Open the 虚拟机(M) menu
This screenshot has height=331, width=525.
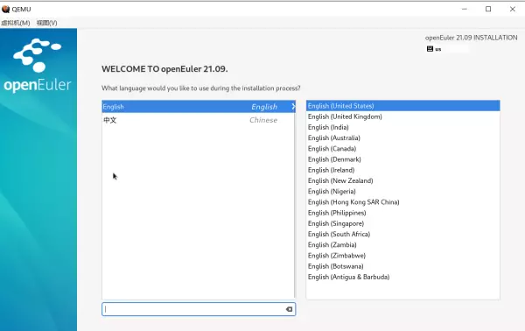[x=16, y=23]
